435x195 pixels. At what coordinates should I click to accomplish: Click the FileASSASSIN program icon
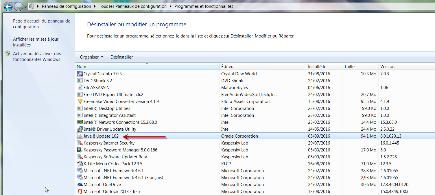click(x=80, y=87)
